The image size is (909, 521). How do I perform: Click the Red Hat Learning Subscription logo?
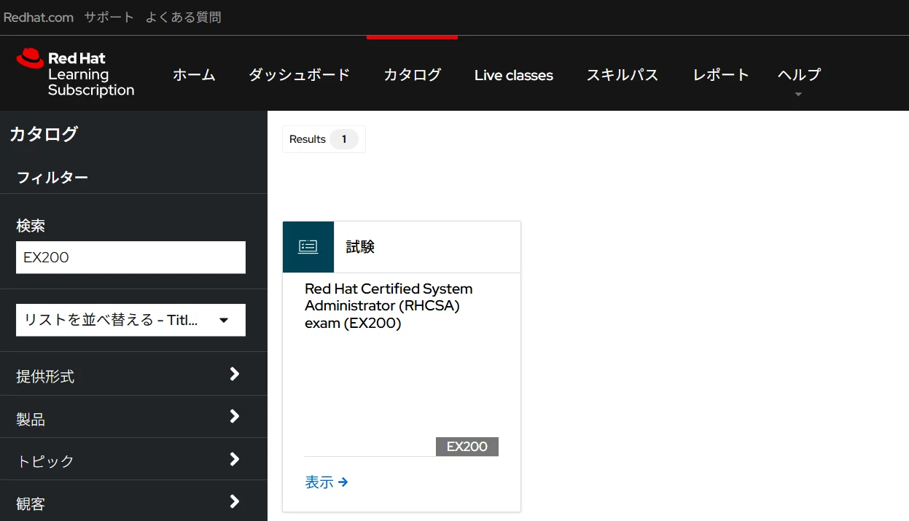pos(75,73)
